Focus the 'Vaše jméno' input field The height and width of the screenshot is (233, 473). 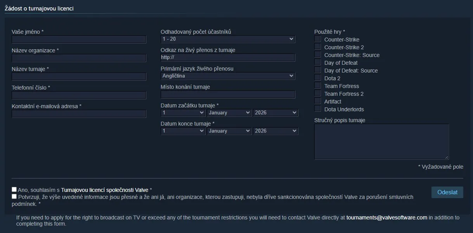pyautogui.click(x=79, y=39)
